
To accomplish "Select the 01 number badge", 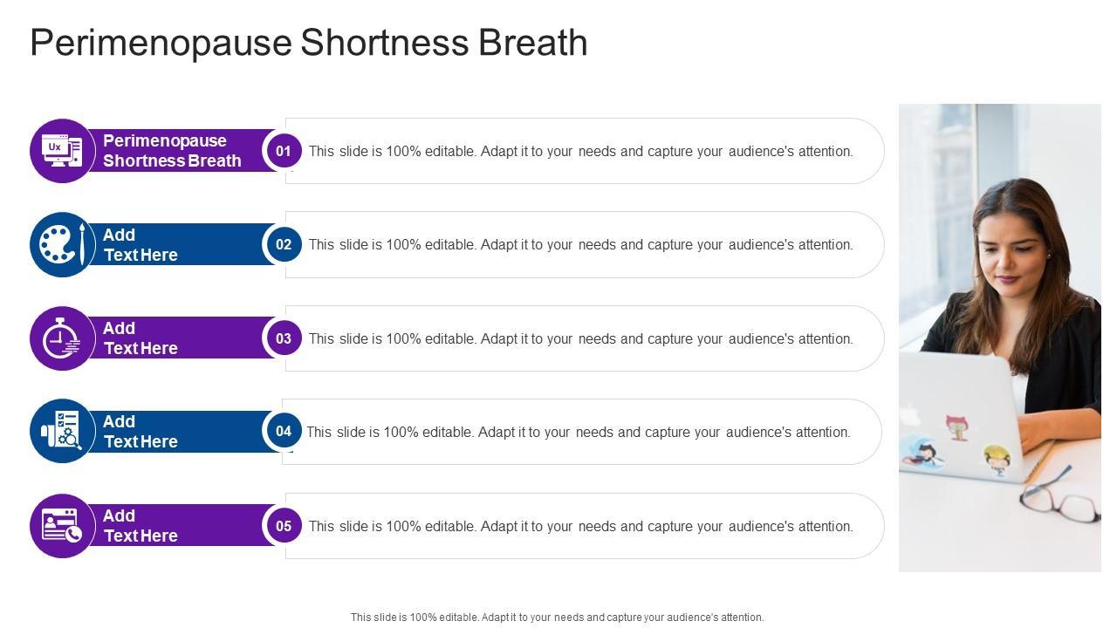I will 284,151.
